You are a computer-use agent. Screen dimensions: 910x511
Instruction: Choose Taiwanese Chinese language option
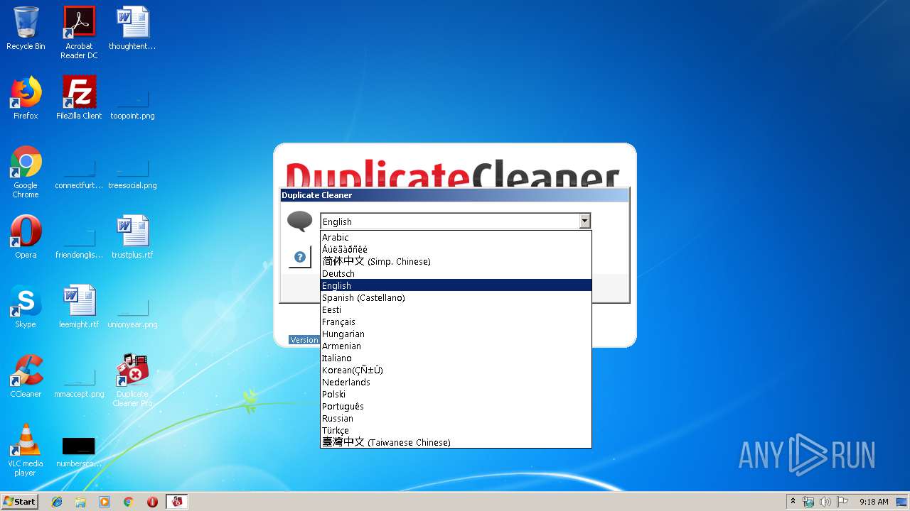tap(456, 442)
